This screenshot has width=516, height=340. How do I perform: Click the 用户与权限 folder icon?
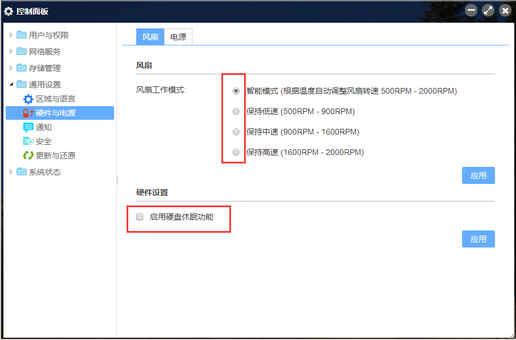click(22, 35)
